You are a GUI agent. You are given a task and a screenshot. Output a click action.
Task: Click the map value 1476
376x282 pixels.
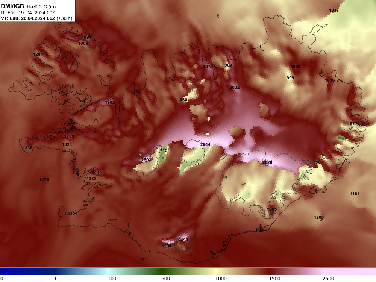point(44,180)
